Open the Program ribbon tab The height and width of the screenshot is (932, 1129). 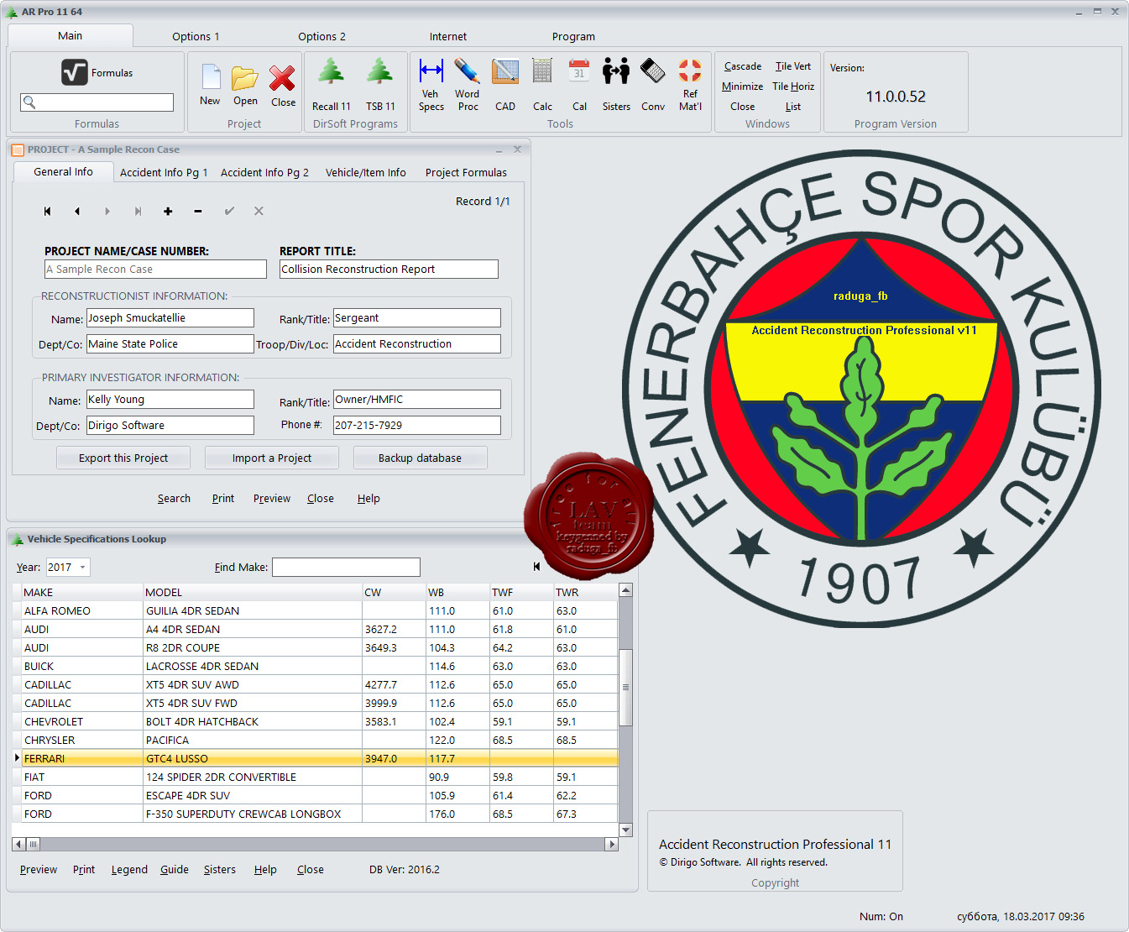pyautogui.click(x=573, y=36)
